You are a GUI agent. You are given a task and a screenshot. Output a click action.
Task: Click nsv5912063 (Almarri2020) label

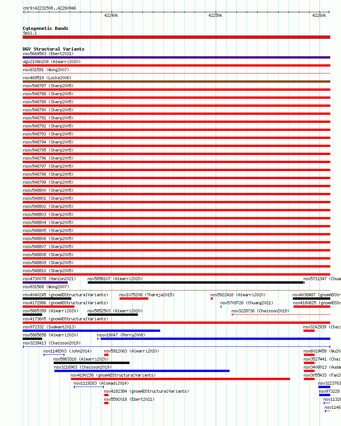pos(132,351)
